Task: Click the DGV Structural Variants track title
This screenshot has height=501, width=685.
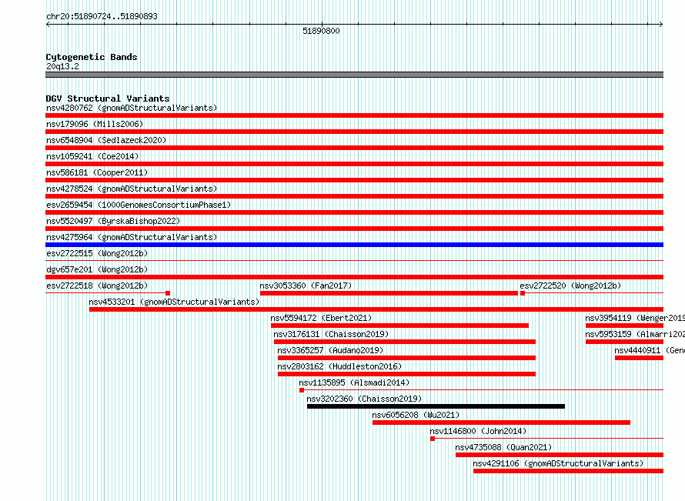Action: [108, 99]
